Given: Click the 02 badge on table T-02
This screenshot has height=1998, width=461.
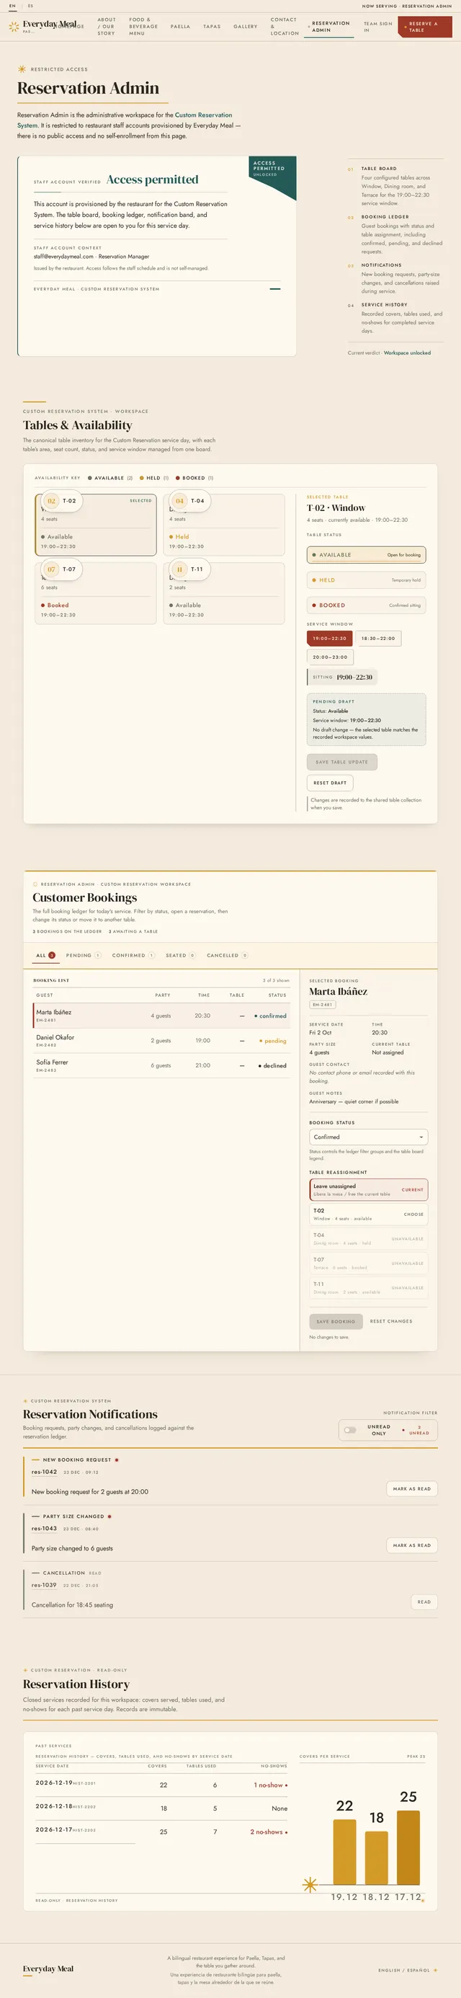Looking at the screenshot, I should pyautogui.click(x=51, y=501).
